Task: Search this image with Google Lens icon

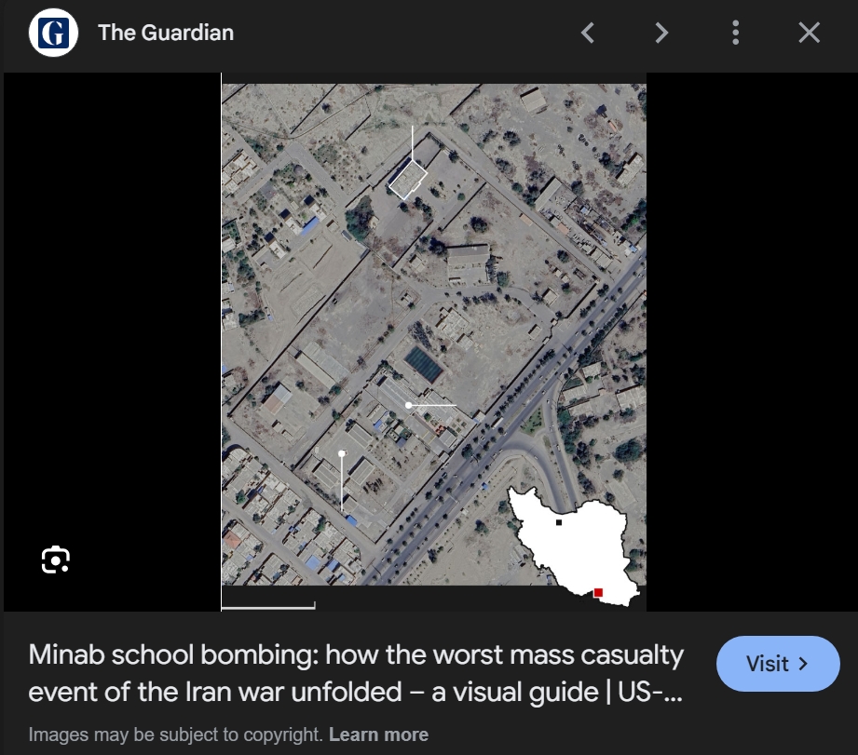Action: pyautogui.click(x=56, y=560)
